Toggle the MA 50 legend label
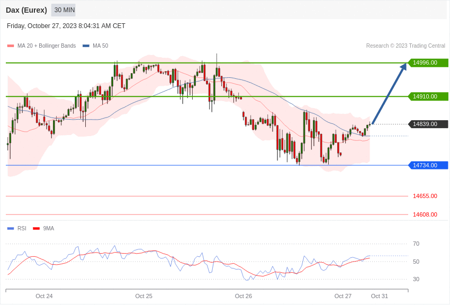The height and width of the screenshot is (305, 450). pyautogui.click(x=101, y=46)
